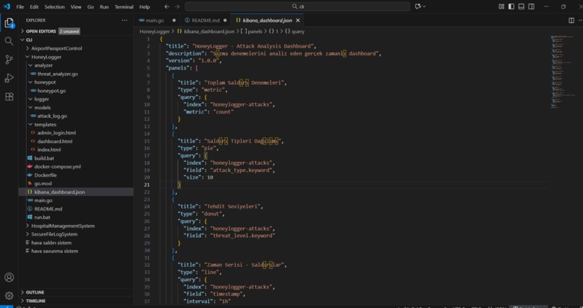Open the View menu
This screenshot has height=308, width=583.
(x=76, y=7)
